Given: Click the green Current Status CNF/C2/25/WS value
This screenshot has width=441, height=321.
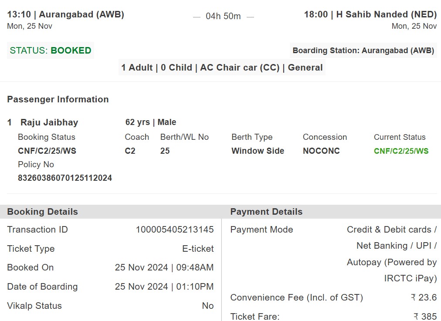Looking at the screenshot, I should (x=401, y=151).
